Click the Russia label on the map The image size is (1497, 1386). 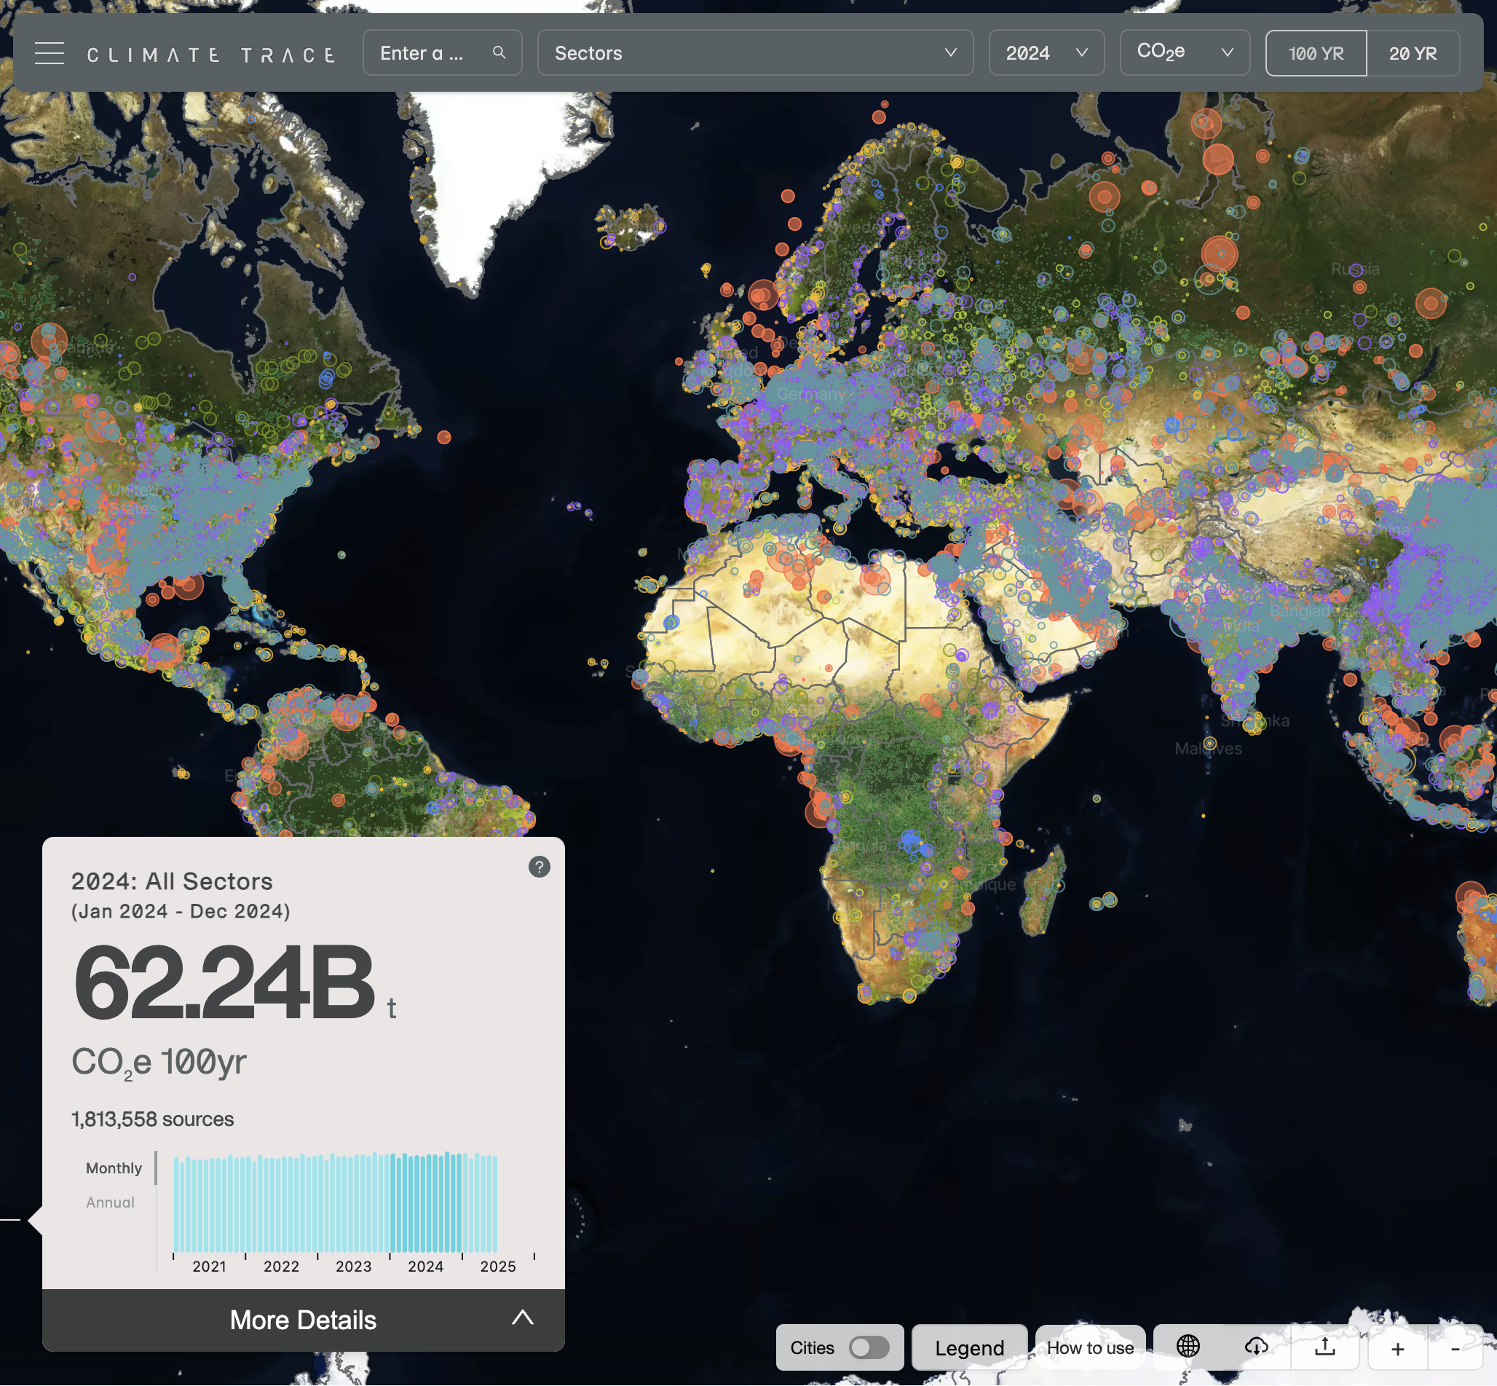pos(1355,269)
